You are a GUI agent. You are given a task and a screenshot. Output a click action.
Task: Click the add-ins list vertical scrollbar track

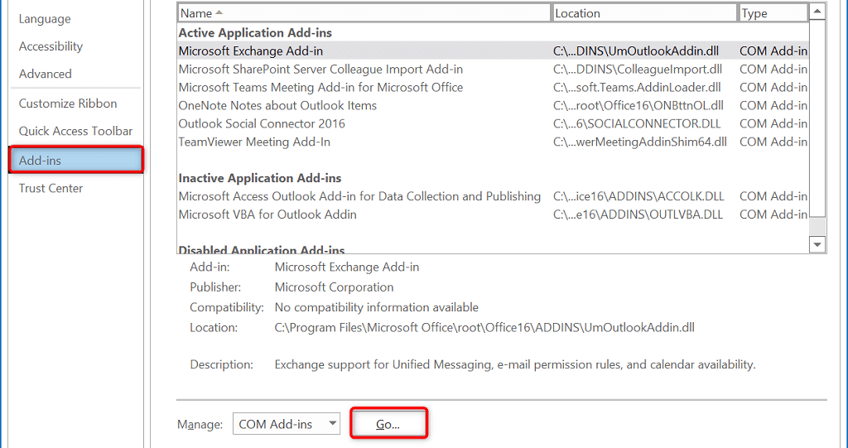[817, 225]
